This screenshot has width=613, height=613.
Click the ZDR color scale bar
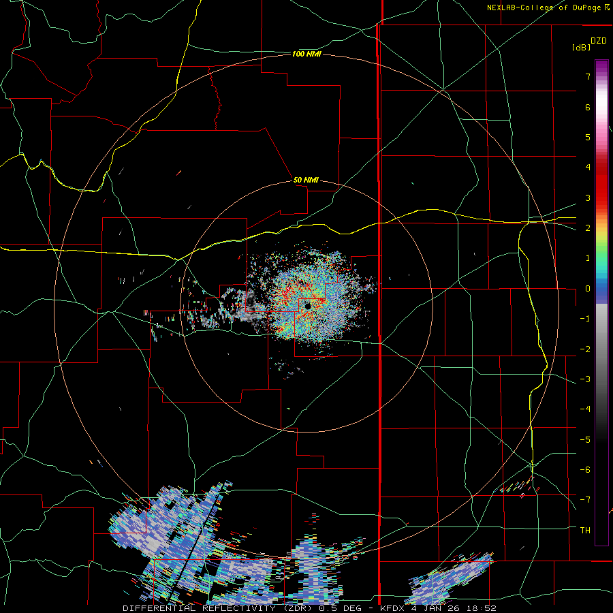click(x=601, y=302)
